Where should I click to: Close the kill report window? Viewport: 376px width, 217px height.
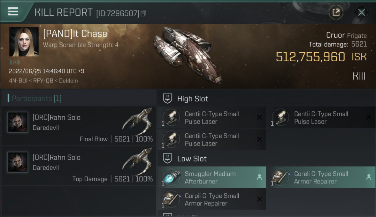[x=361, y=12]
